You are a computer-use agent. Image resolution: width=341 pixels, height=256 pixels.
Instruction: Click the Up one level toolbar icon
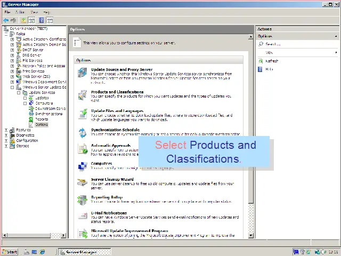[x=23, y=20]
